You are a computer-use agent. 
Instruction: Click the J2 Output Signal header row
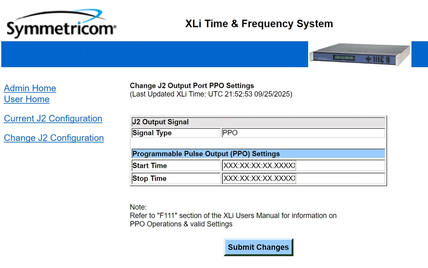[258, 122]
